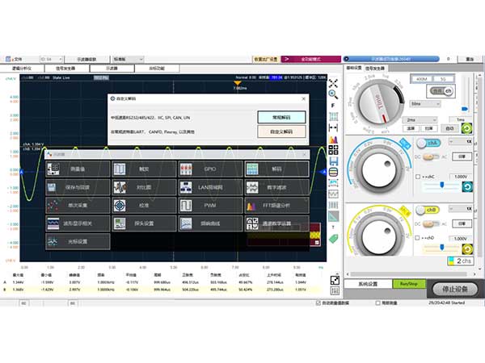The height and width of the screenshot is (363, 485).
Task: Click the horizontal measure arrows icon
Action: click(x=333, y=127)
